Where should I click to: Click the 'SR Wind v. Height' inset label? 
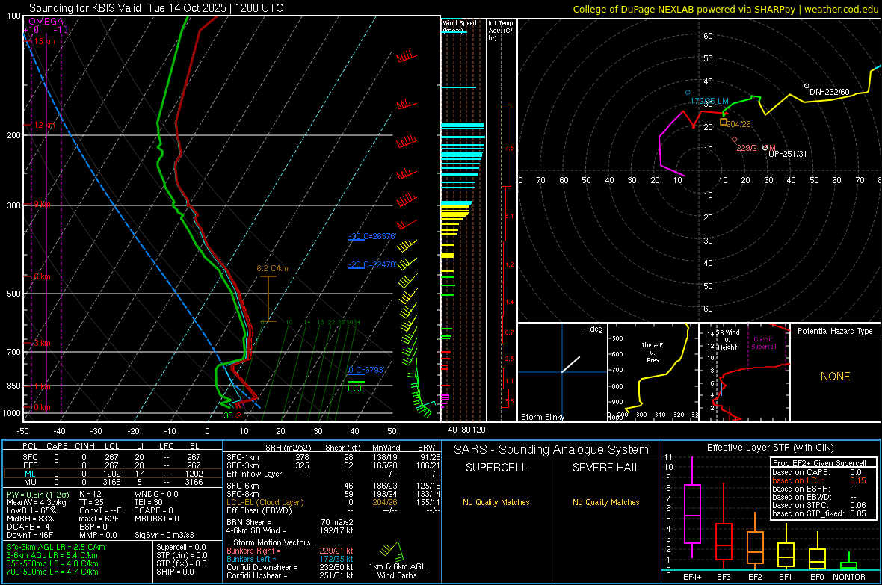click(x=728, y=340)
